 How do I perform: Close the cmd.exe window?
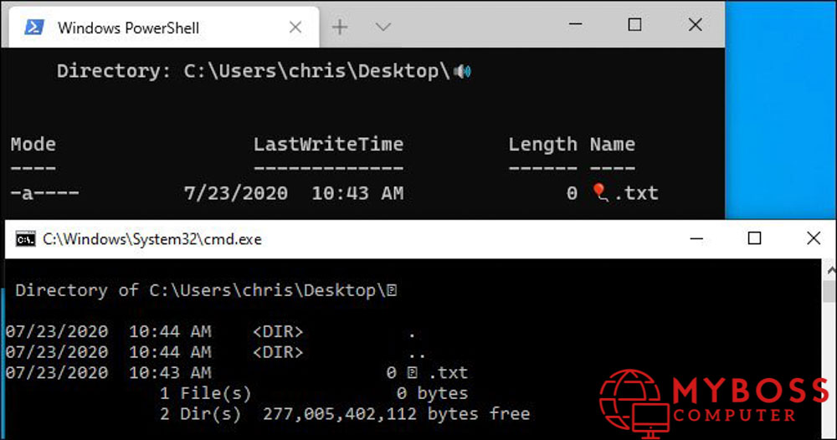click(813, 239)
